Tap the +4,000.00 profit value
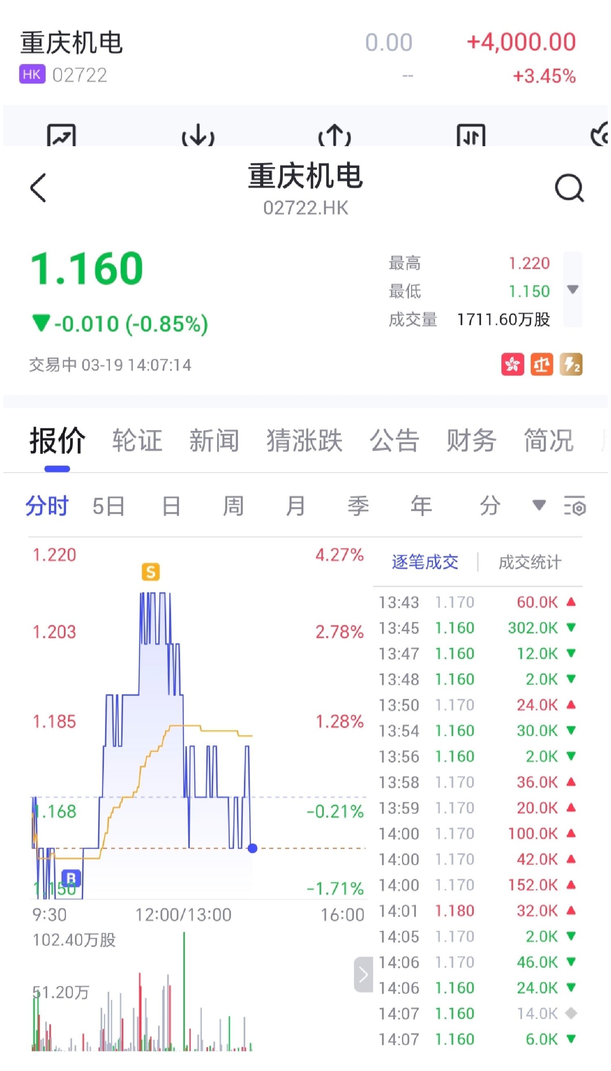 click(521, 42)
